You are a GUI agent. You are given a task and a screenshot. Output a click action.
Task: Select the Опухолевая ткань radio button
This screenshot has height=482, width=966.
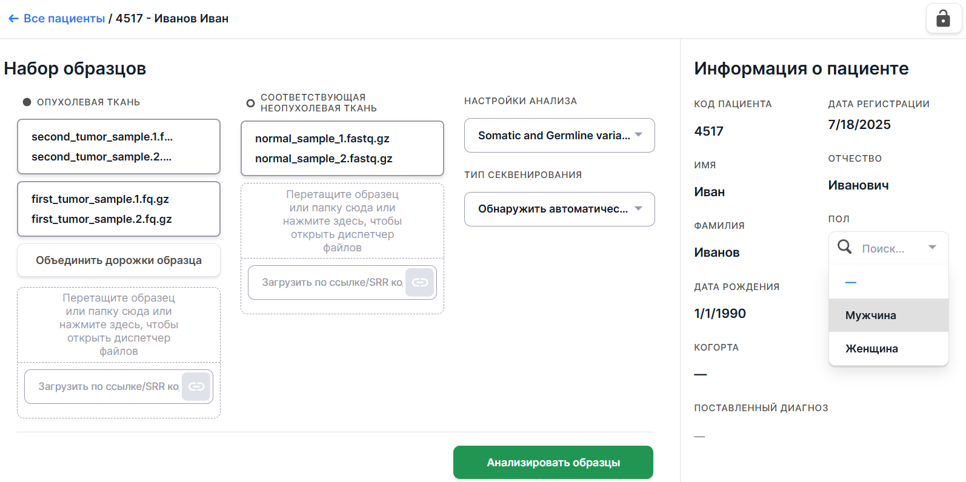click(x=27, y=102)
